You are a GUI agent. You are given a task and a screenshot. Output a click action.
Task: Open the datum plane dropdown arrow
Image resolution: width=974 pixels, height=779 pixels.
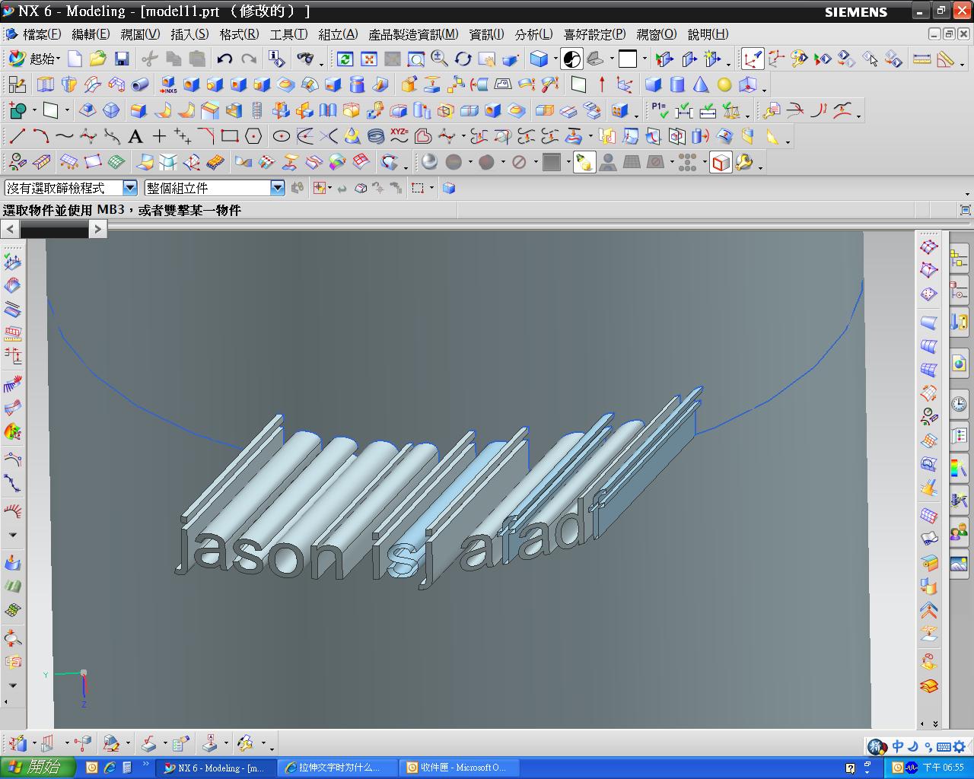(67, 110)
